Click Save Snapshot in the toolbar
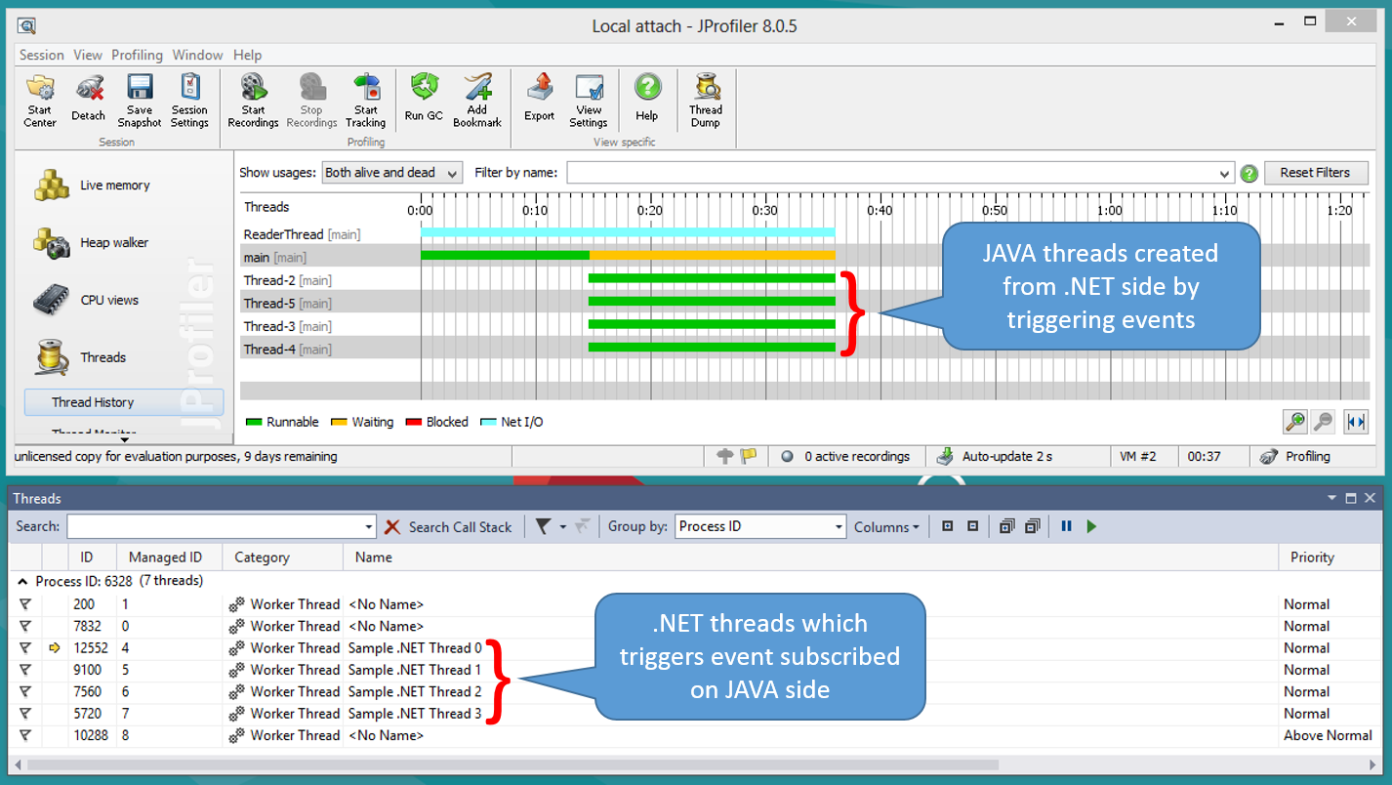The image size is (1392, 785). 140,101
